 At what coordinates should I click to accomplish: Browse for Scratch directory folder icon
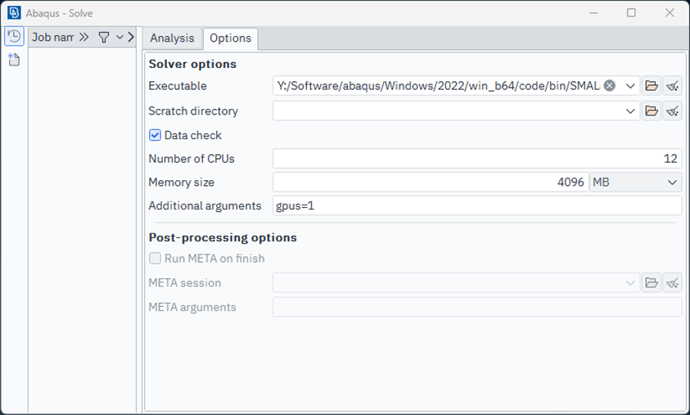tap(652, 111)
